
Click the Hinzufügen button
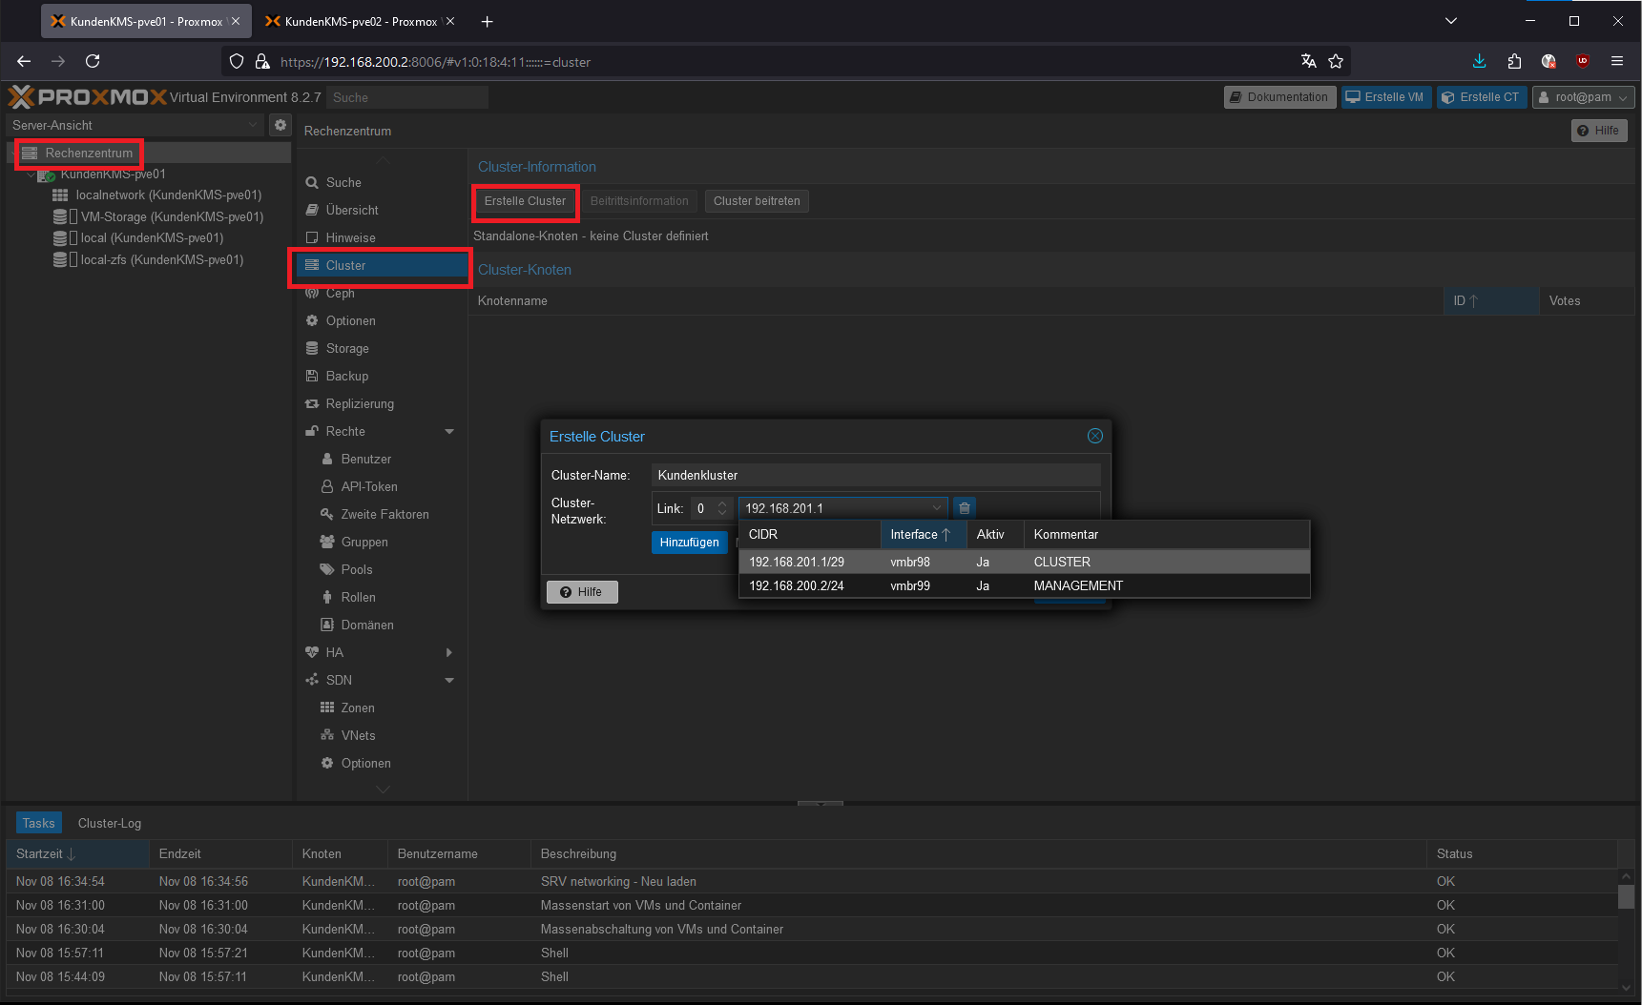pos(689,543)
